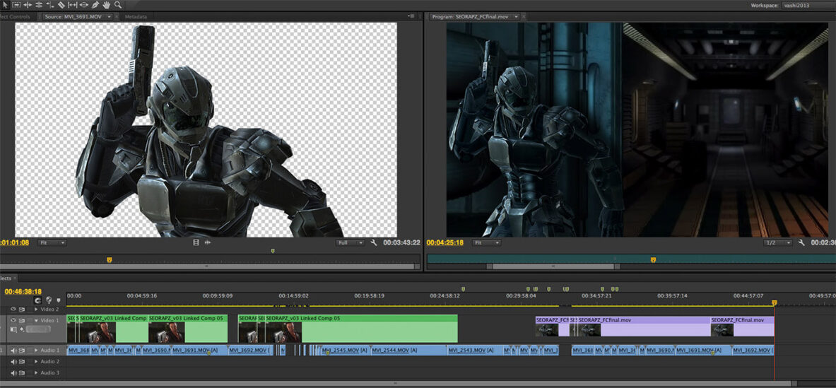Click Source monitor drag video only icon
The height and width of the screenshot is (388, 836).
(196, 242)
